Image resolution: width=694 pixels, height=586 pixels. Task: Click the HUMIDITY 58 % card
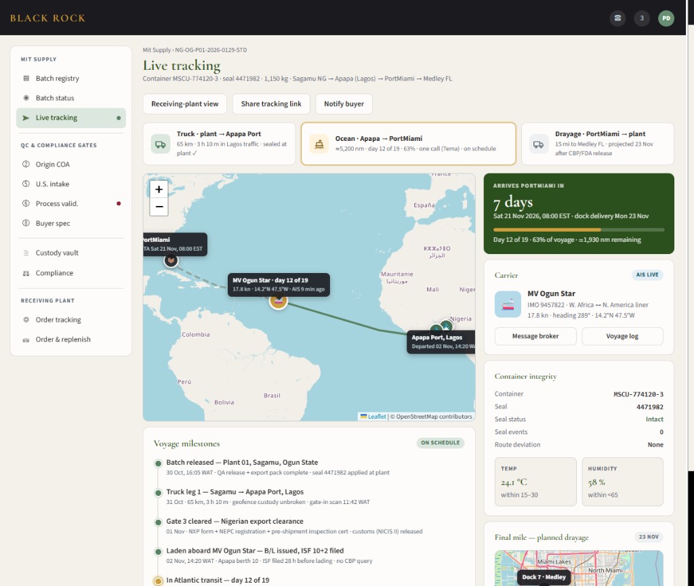pos(622,482)
